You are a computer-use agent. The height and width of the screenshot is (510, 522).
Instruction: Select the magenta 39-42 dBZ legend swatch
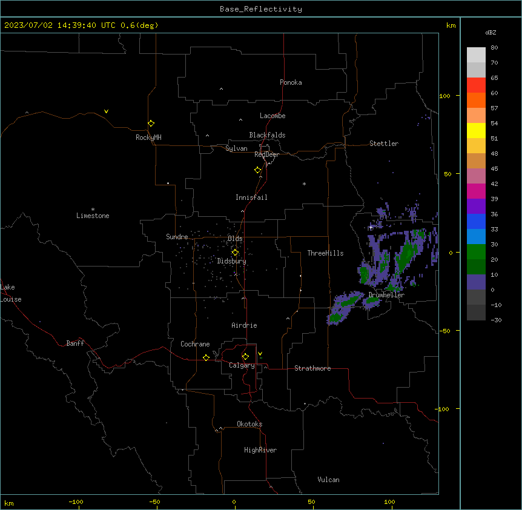[476, 191]
